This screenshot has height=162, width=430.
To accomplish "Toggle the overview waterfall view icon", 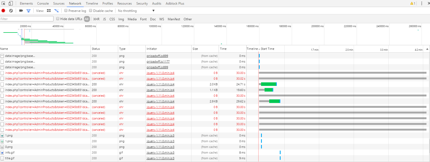I will pos(57,11).
